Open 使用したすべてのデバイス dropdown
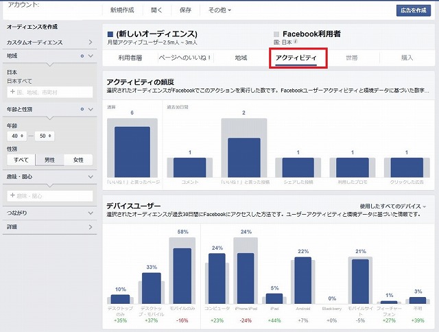The height and width of the screenshot is (332, 439). pos(393,206)
